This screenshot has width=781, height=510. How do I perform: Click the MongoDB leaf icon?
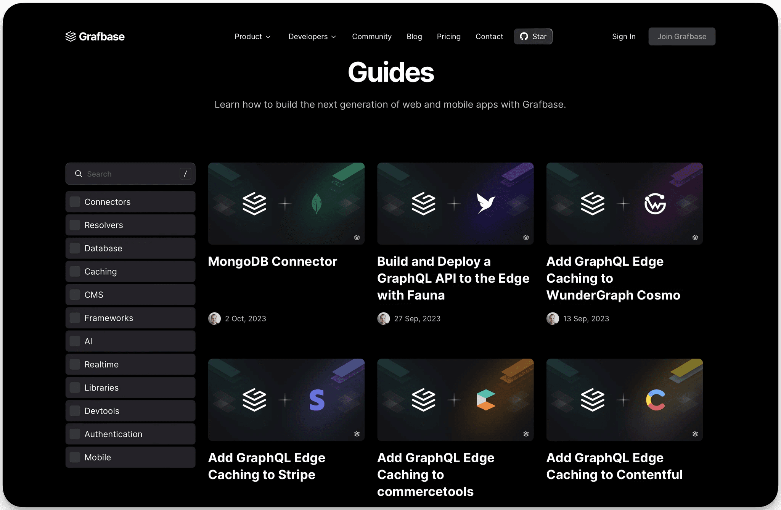coord(317,204)
